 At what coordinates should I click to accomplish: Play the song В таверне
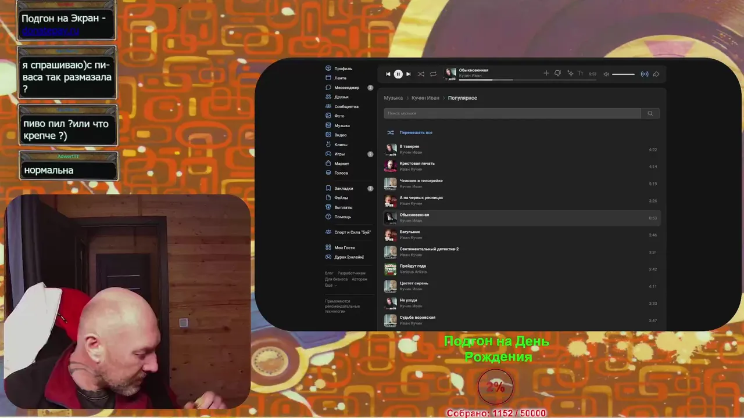pos(521,149)
